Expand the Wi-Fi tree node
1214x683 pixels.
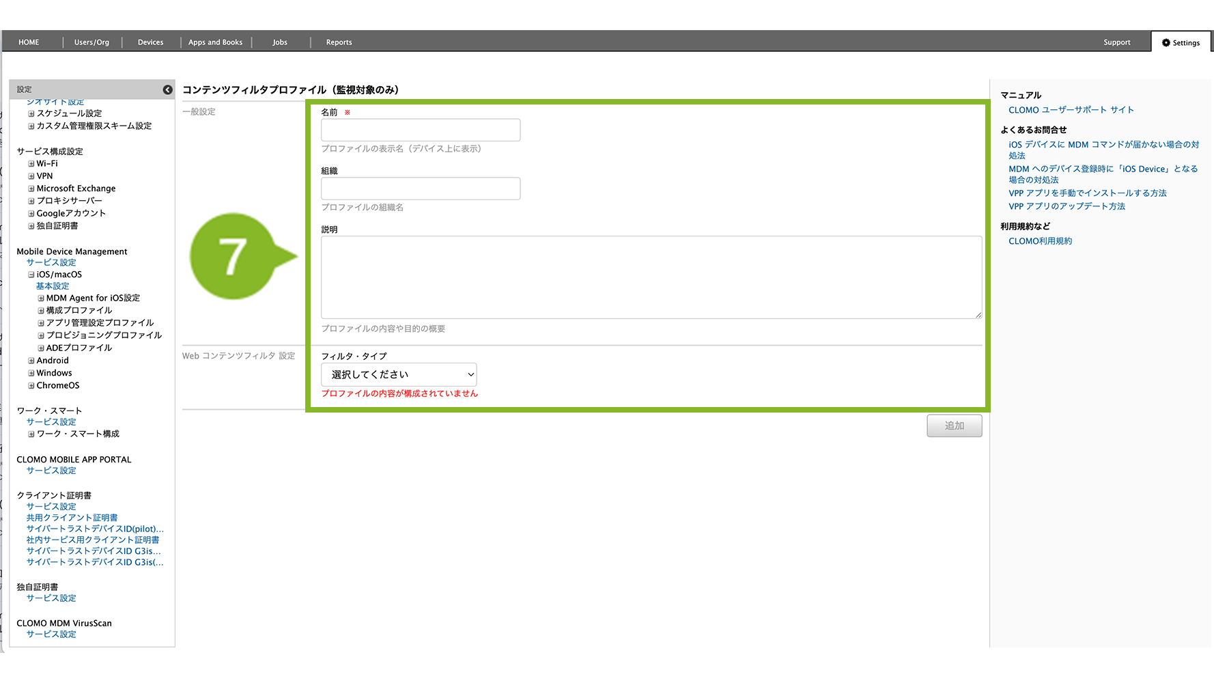click(x=31, y=164)
